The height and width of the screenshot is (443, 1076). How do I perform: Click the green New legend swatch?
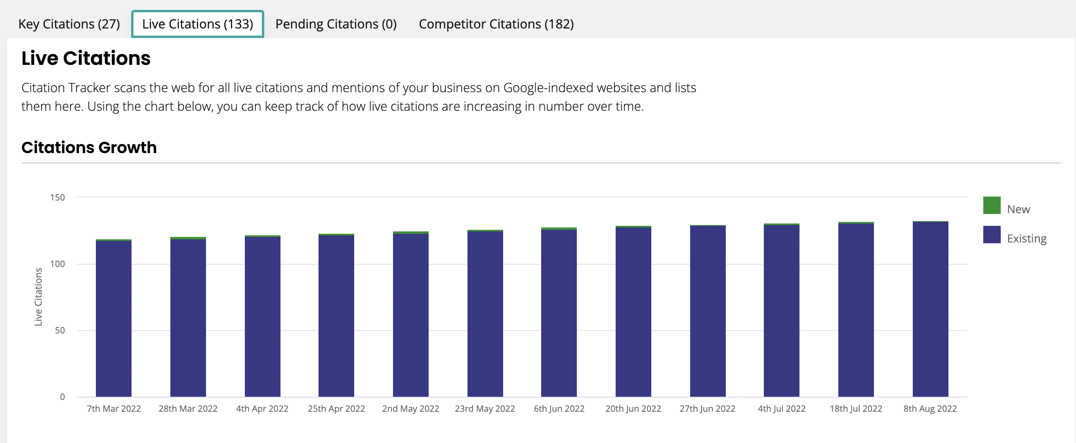point(992,205)
